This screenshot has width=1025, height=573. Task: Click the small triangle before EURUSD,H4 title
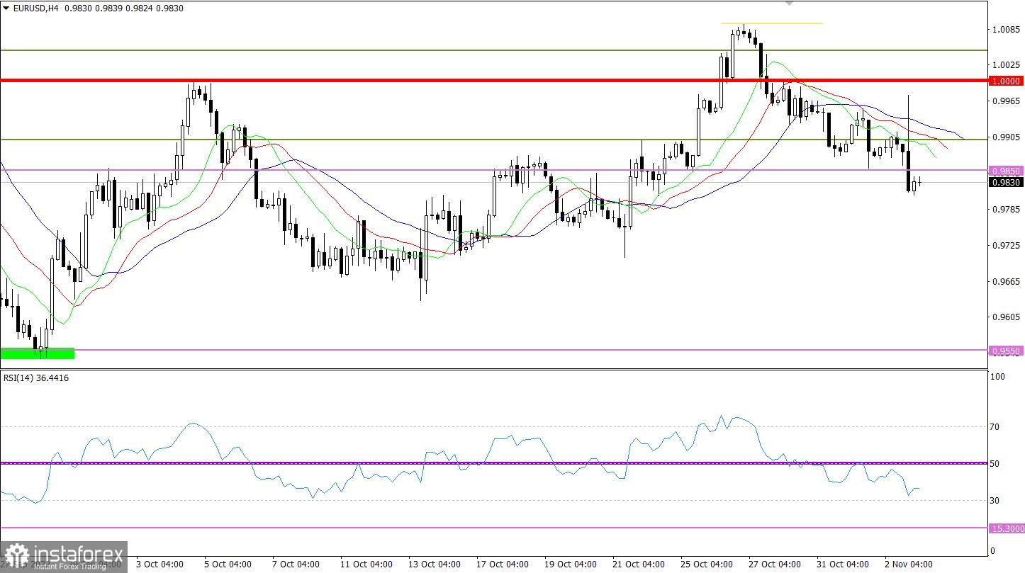click(6, 7)
